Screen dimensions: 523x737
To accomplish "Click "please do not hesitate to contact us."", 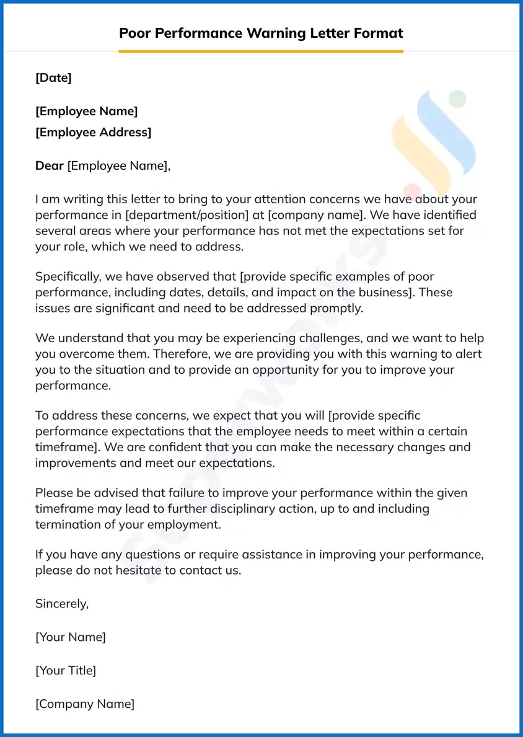I will click(x=138, y=570).
